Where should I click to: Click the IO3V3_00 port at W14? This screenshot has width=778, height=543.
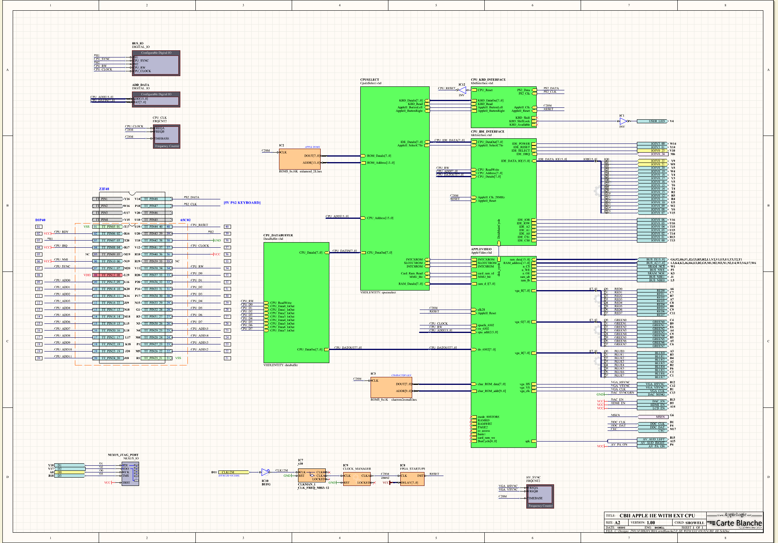(652, 143)
